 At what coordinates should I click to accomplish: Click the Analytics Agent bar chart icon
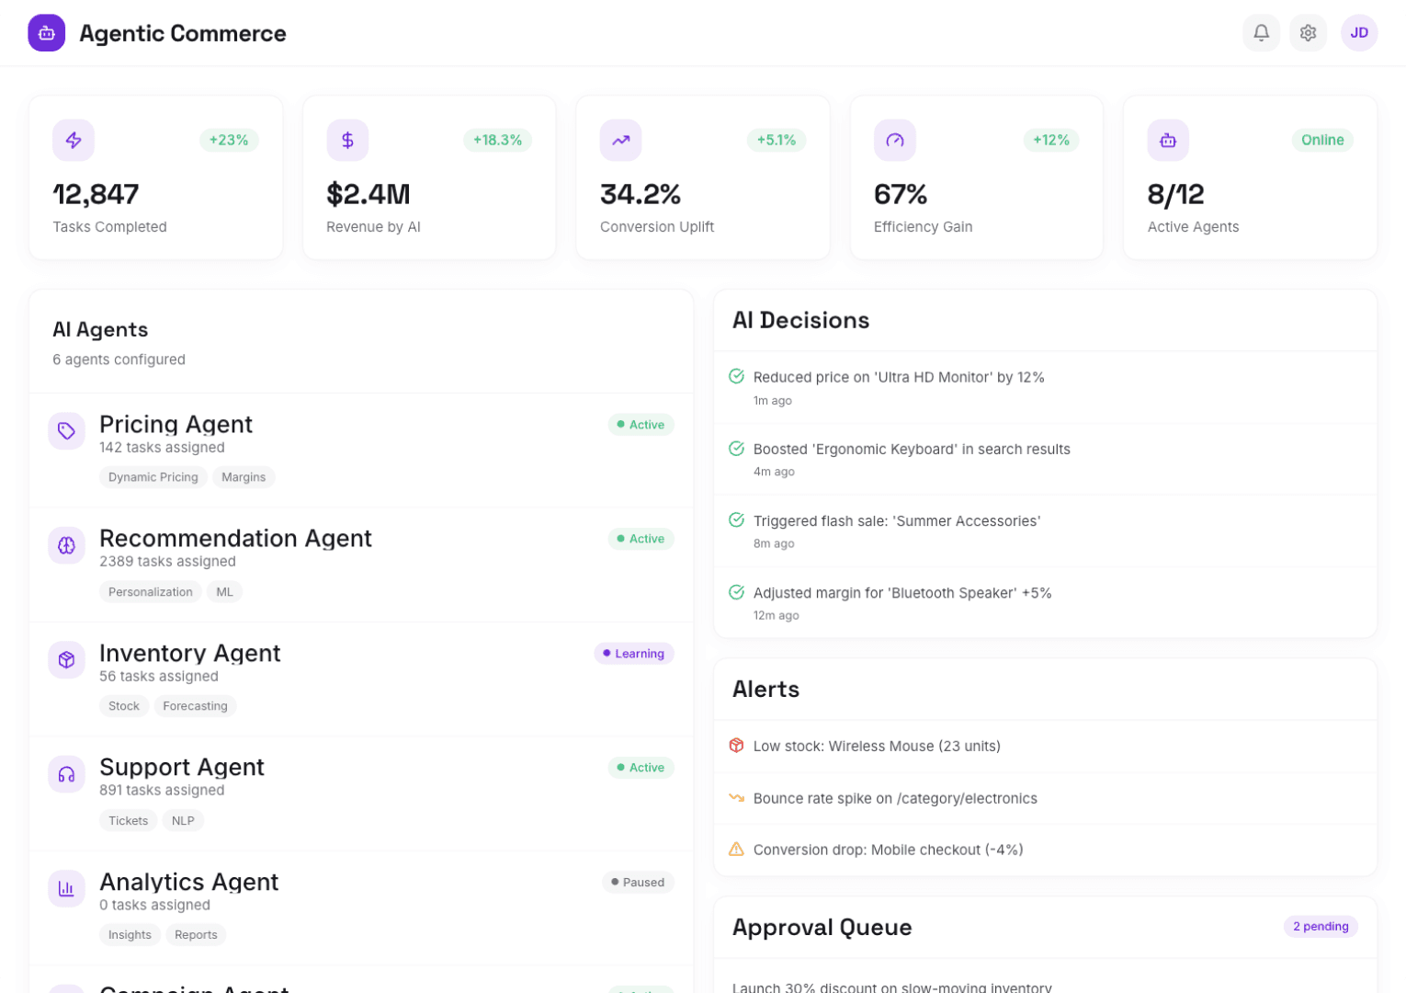[x=66, y=888]
